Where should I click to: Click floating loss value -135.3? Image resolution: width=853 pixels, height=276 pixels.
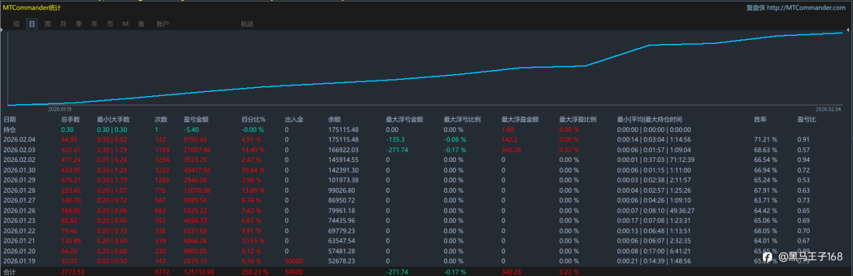[396, 139]
